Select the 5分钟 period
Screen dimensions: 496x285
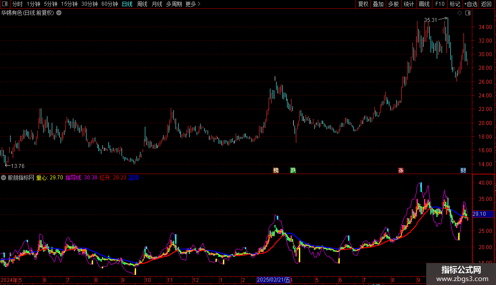[50, 4]
